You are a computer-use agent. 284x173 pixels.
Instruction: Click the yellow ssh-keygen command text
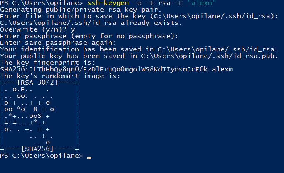(108, 3)
